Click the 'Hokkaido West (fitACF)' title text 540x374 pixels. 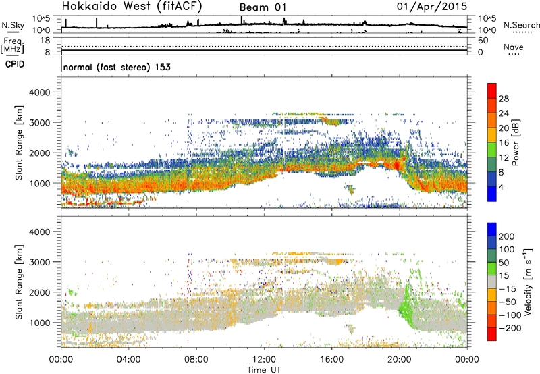(x=132, y=7)
